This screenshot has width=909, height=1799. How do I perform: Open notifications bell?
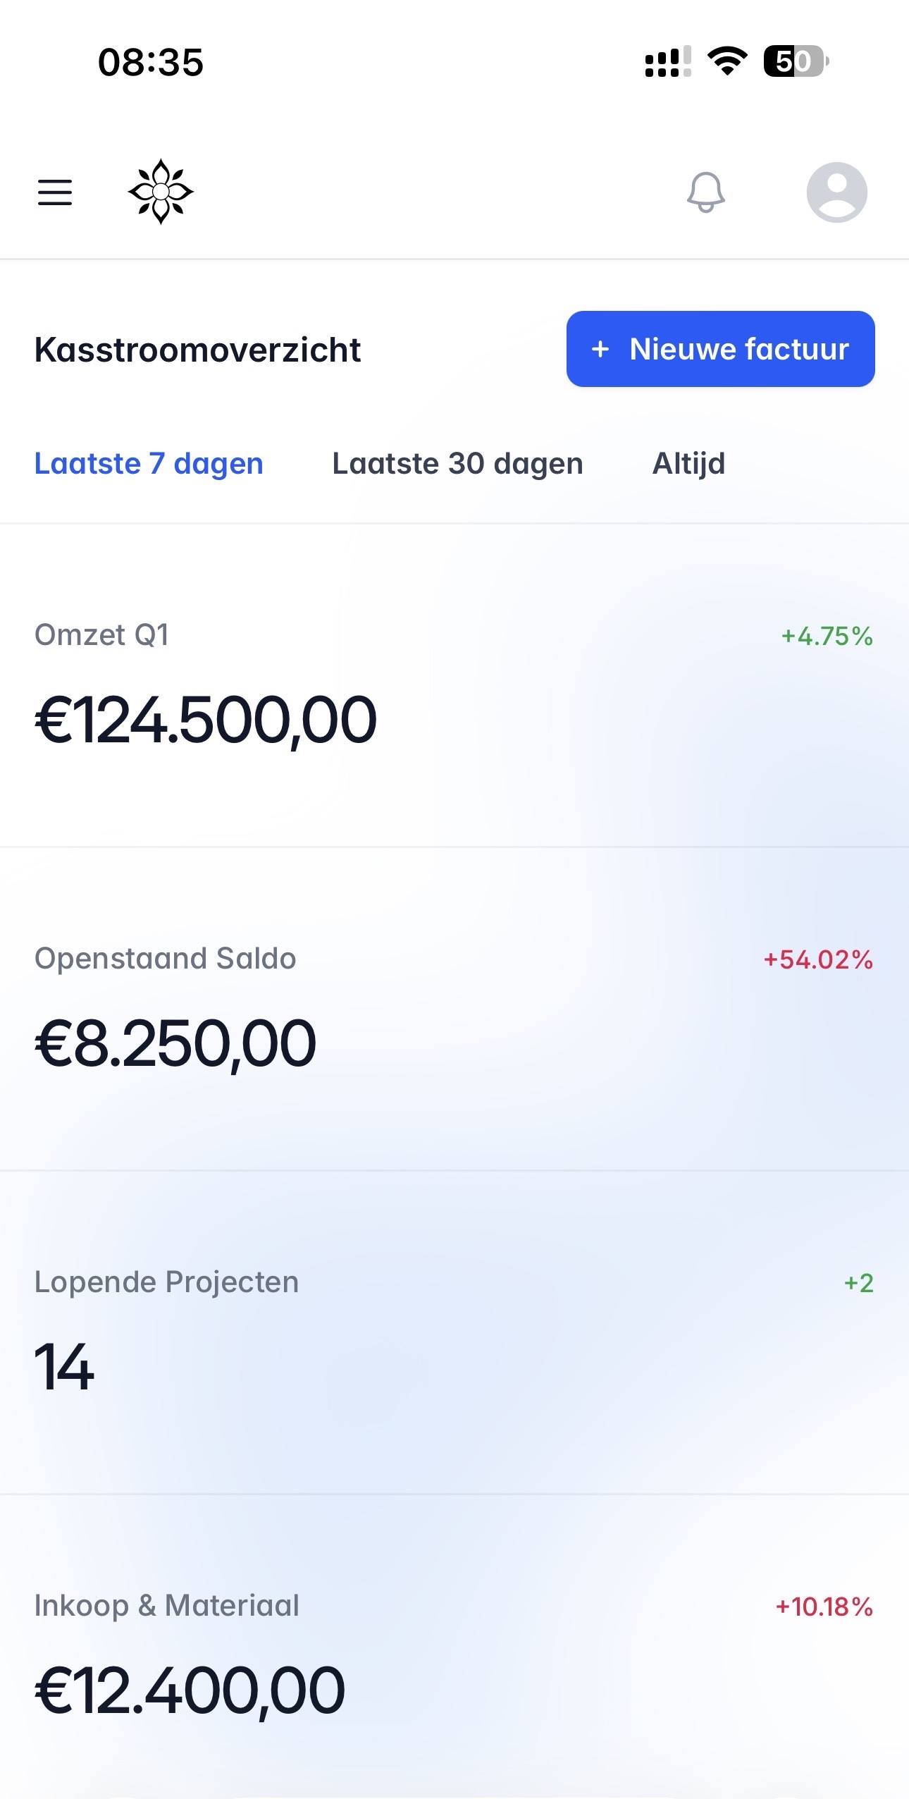tap(705, 192)
